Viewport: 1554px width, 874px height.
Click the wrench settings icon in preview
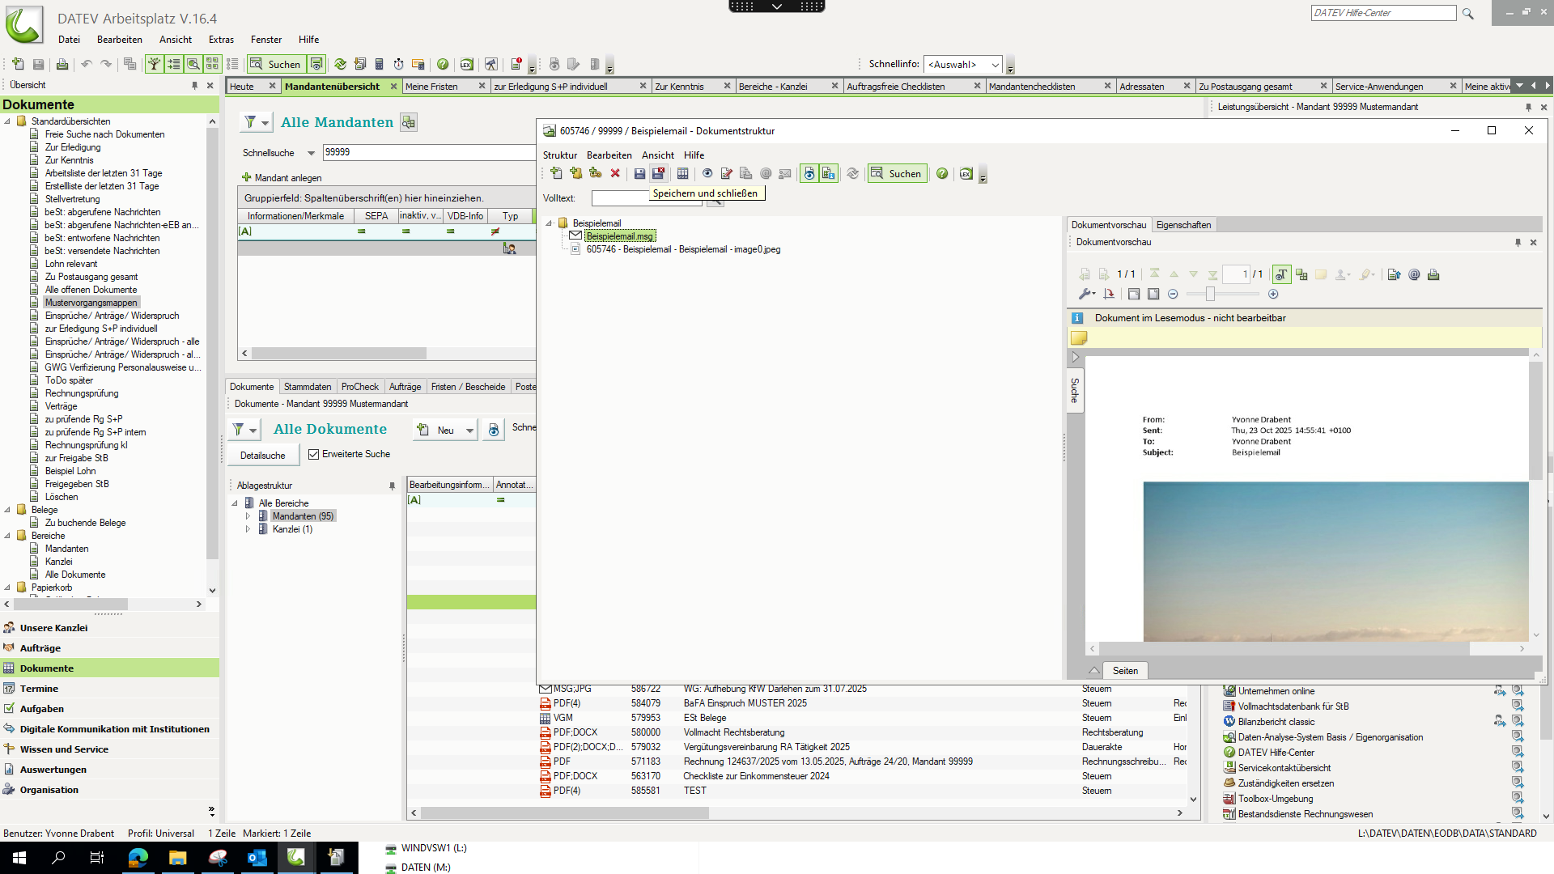coord(1085,295)
